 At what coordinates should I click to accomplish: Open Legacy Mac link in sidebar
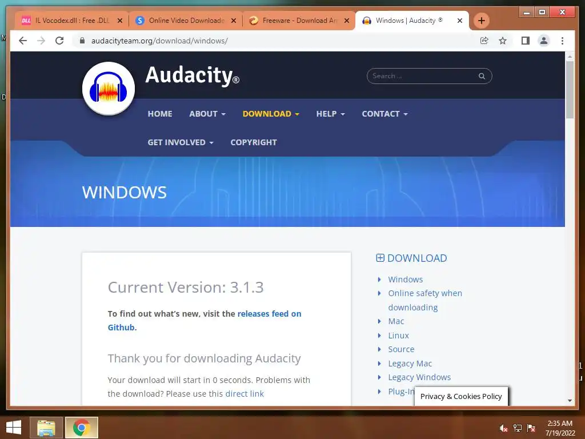[x=410, y=363]
